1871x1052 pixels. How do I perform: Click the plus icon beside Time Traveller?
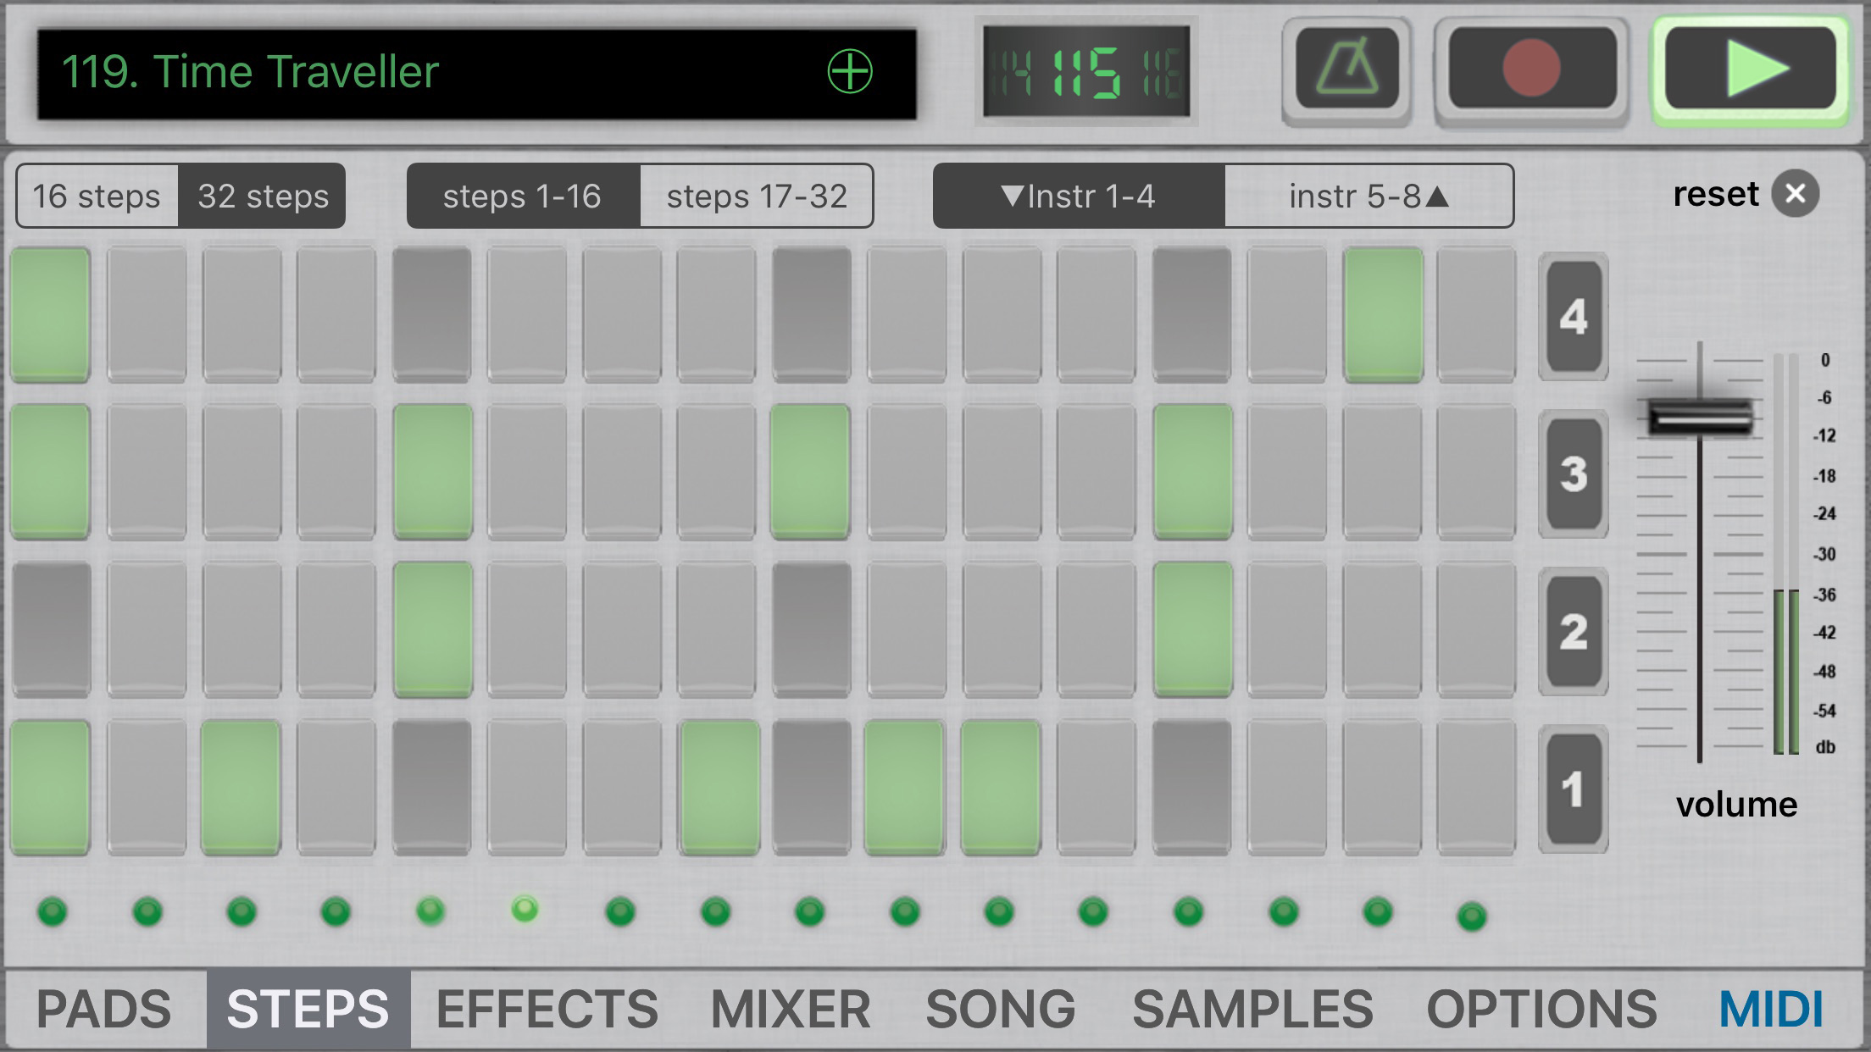pyautogui.click(x=849, y=71)
